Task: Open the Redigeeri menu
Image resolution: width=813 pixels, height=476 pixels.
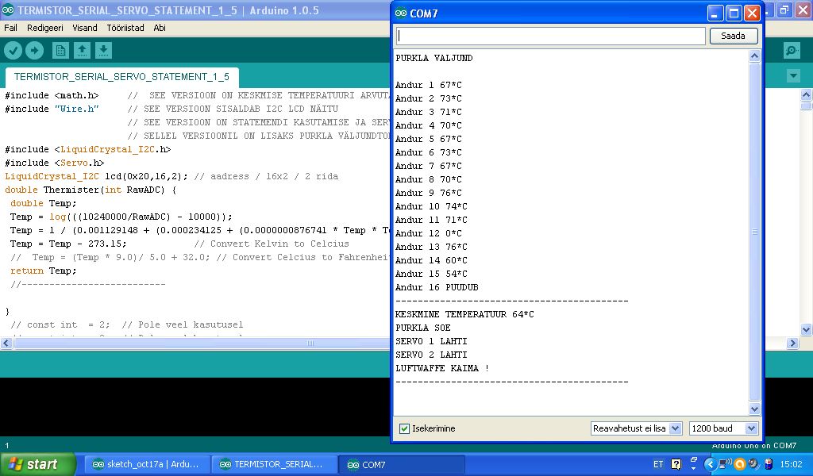Action: [x=45, y=28]
